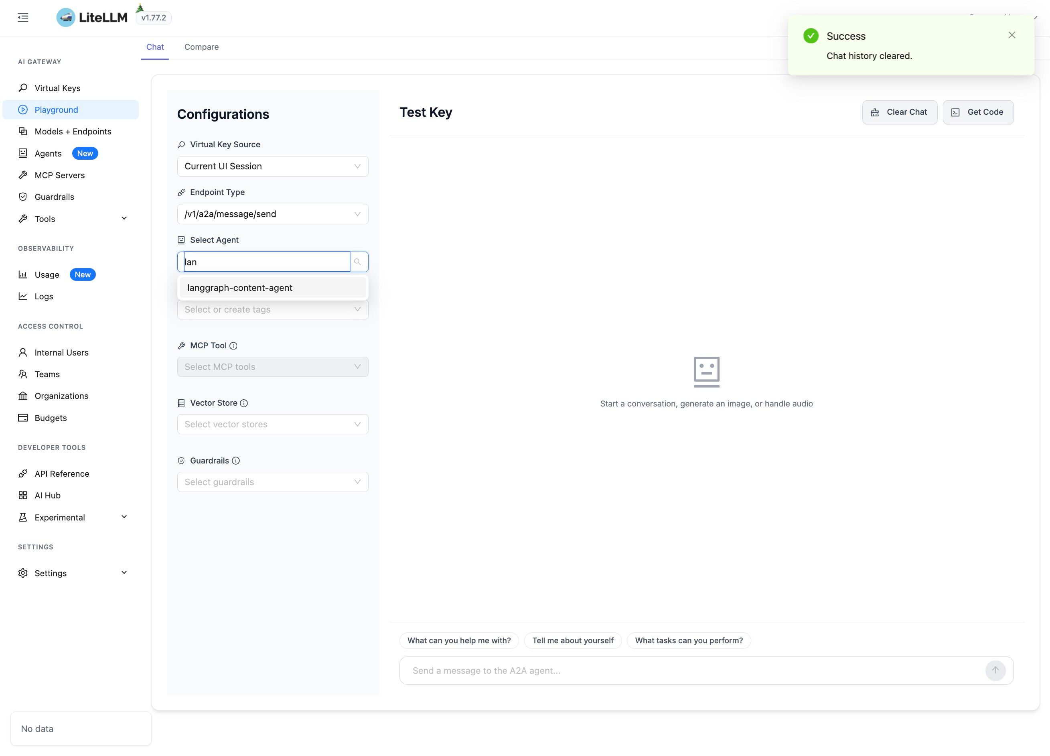The height and width of the screenshot is (756, 1050).
Task: Open Agents in the sidebar
Action: (48, 153)
